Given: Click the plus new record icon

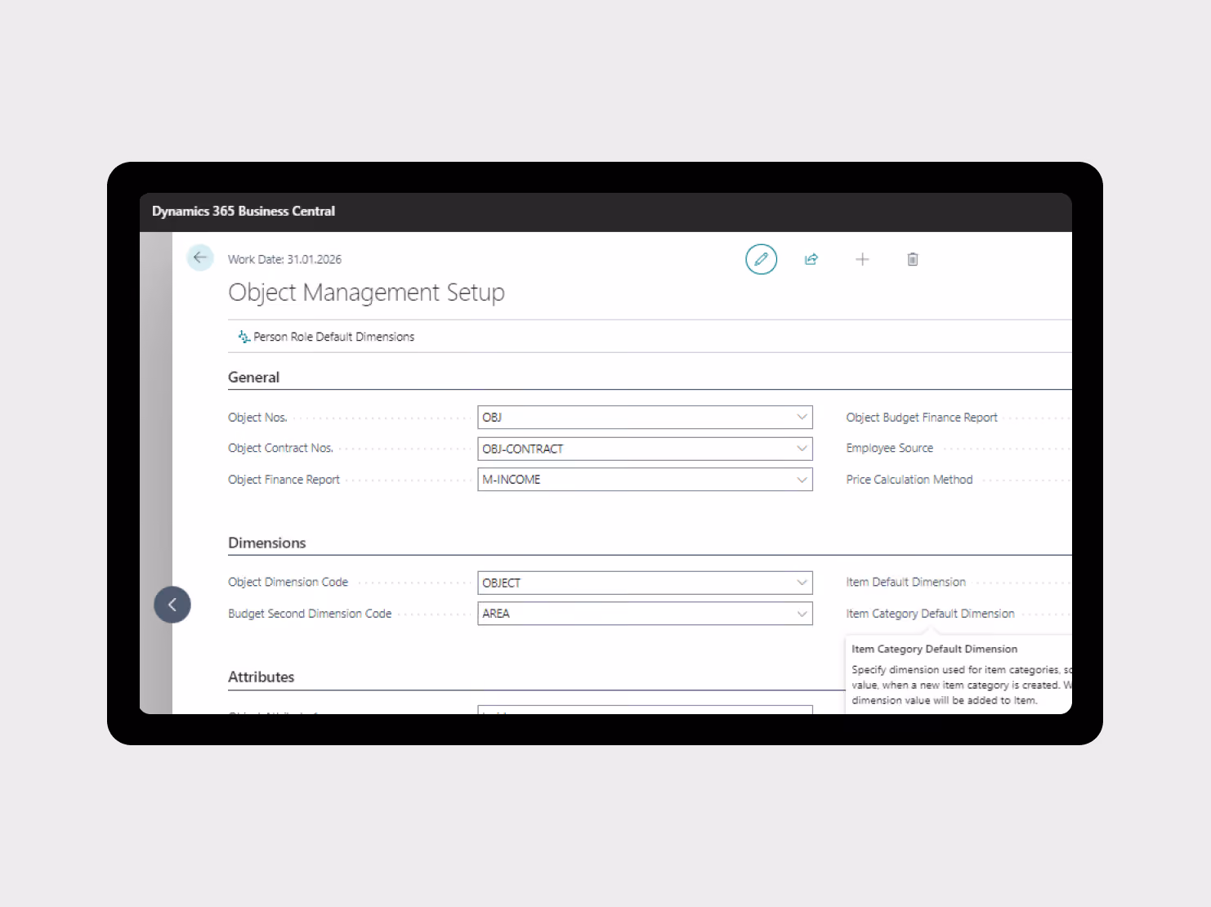Looking at the screenshot, I should click(862, 259).
